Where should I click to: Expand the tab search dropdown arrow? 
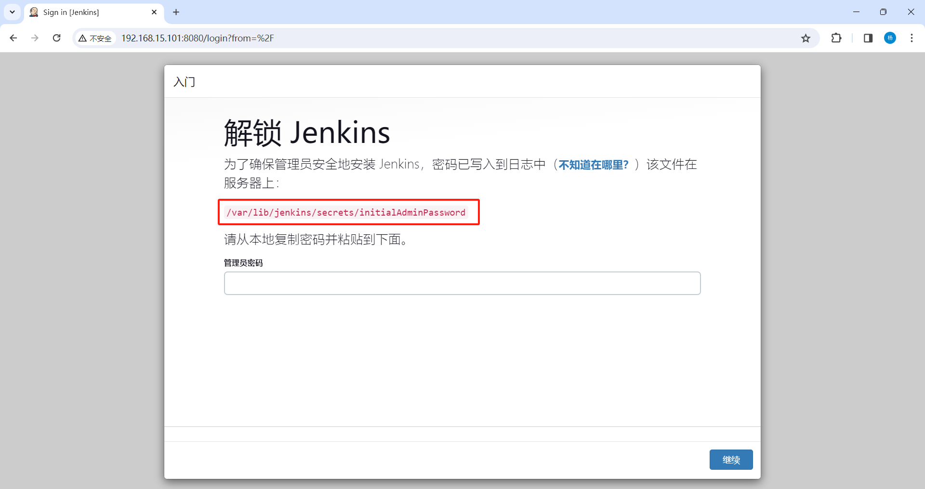click(12, 12)
